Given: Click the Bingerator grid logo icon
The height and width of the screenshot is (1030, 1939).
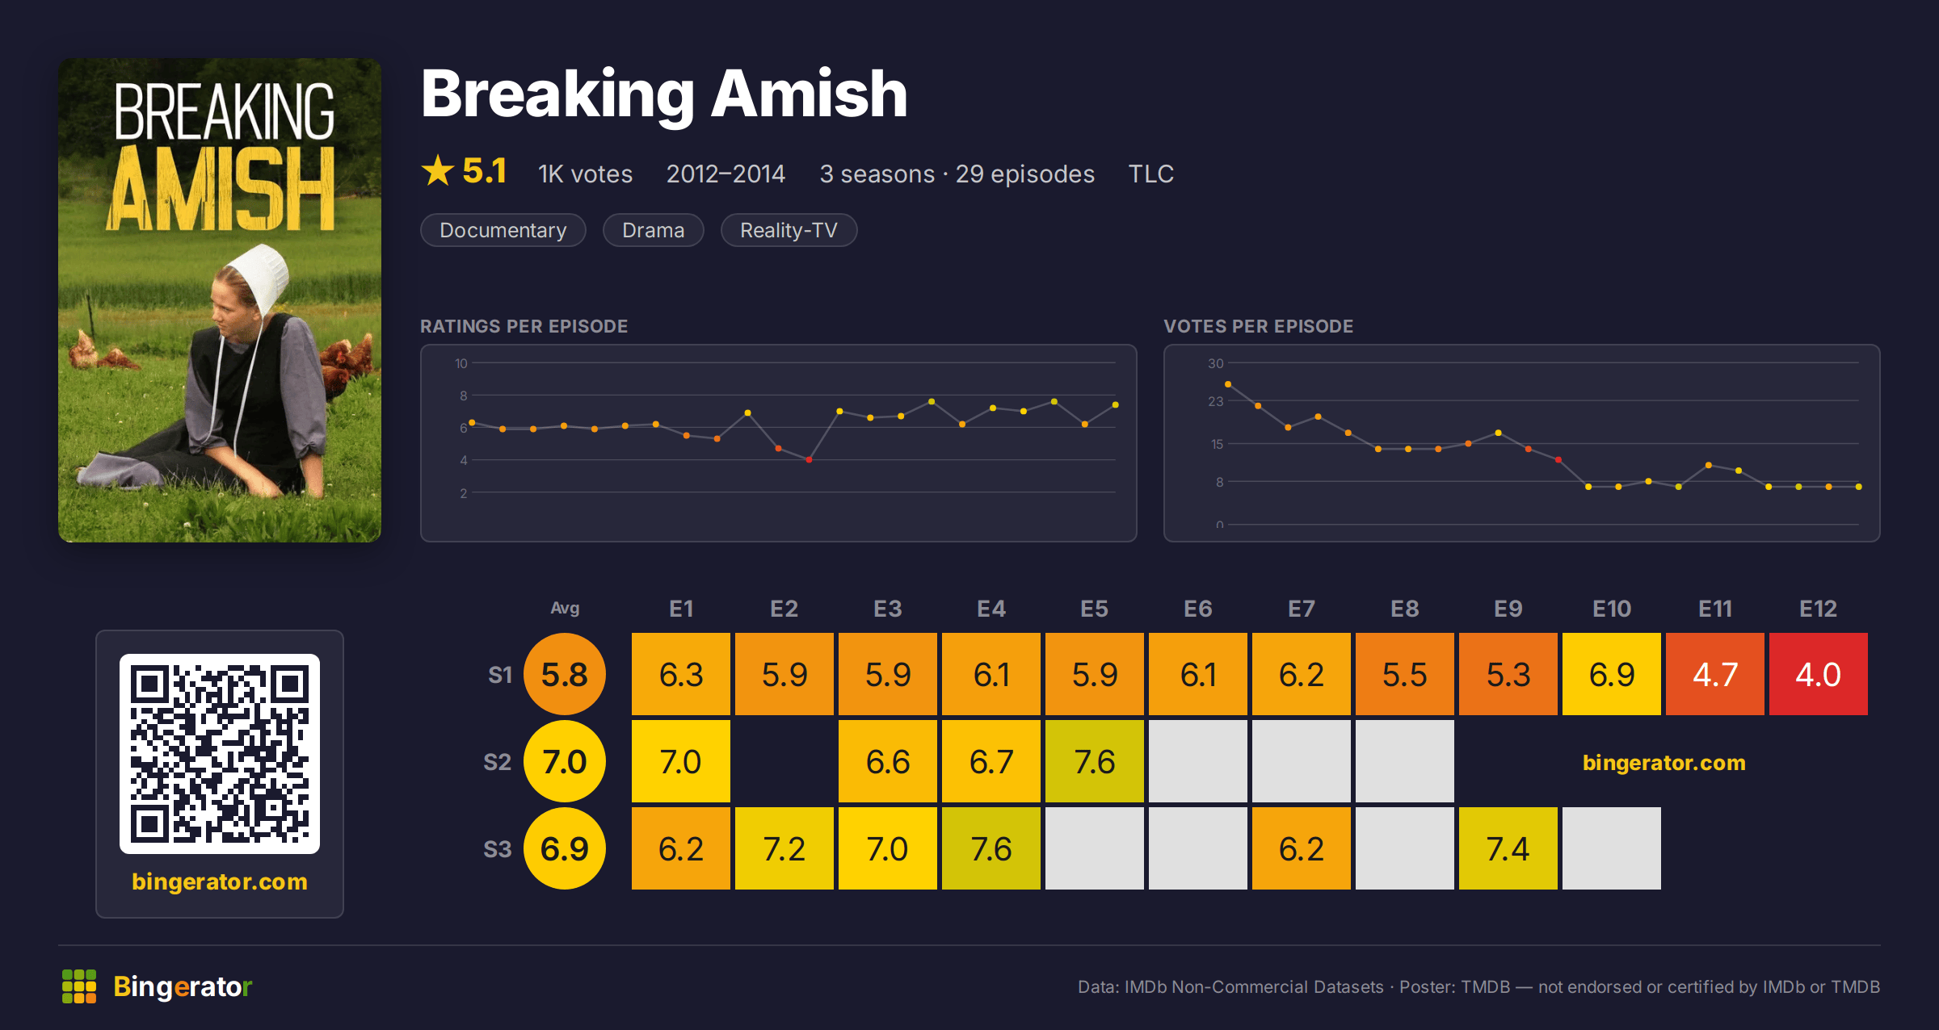Looking at the screenshot, I should pyautogui.click(x=79, y=986).
